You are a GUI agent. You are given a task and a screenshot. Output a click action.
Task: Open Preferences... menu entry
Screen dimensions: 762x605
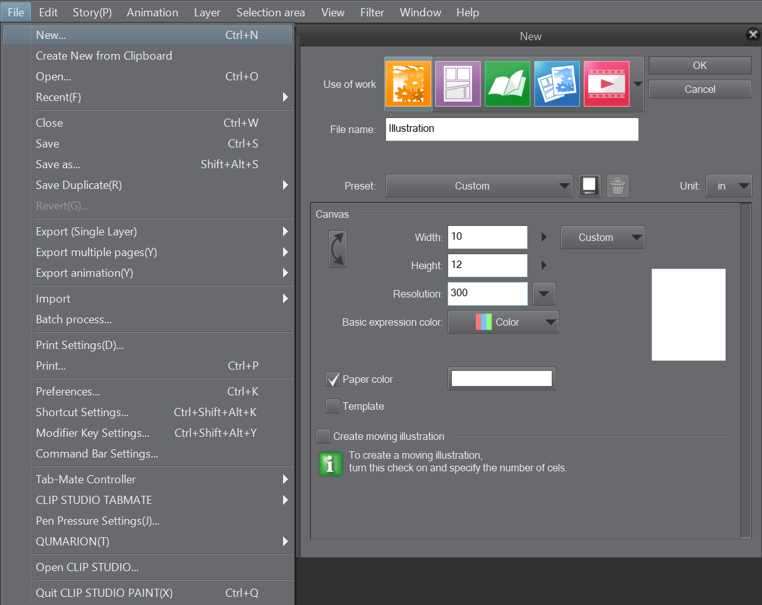[x=148, y=392]
